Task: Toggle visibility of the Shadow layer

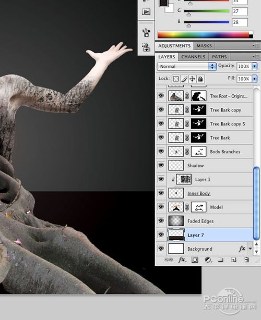Action: [x=161, y=165]
